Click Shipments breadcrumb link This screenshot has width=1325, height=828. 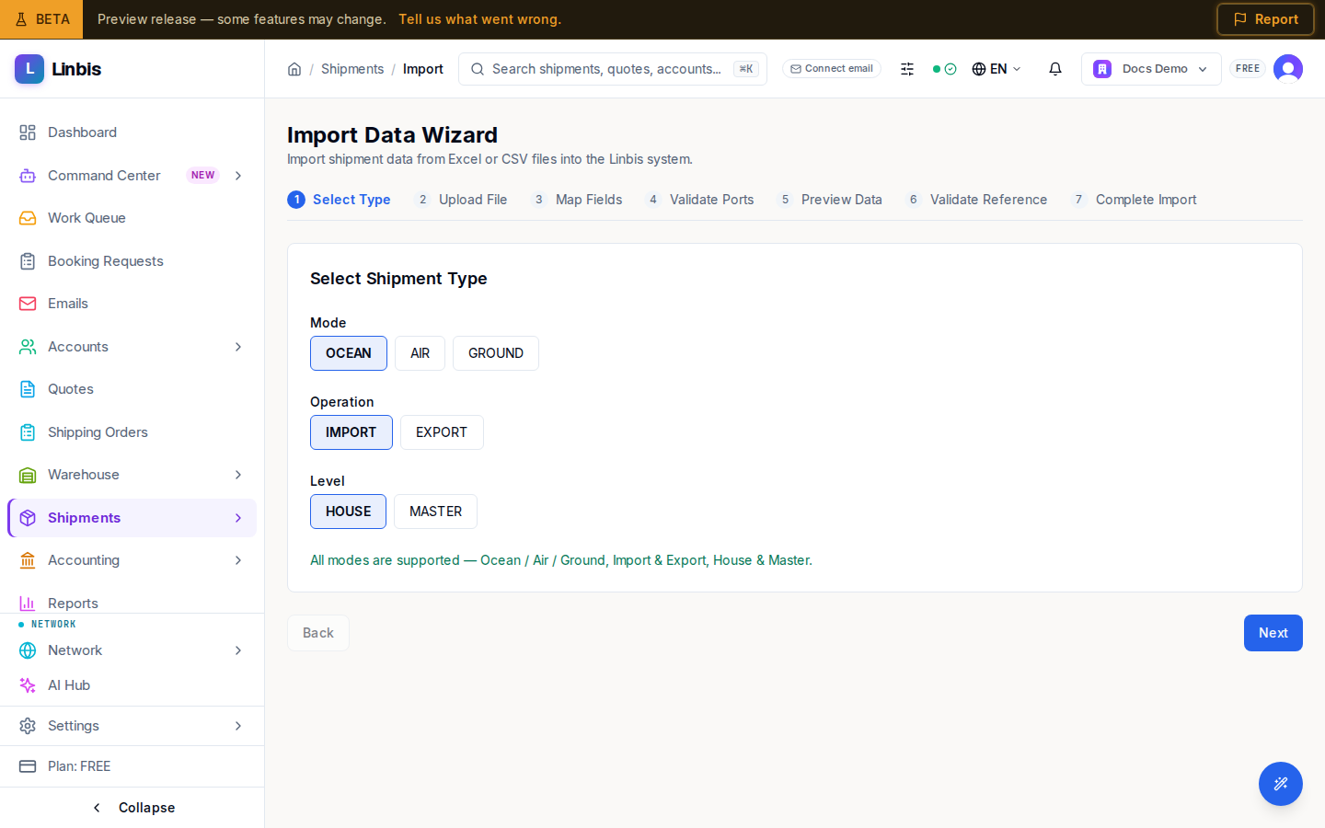point(352,69)
